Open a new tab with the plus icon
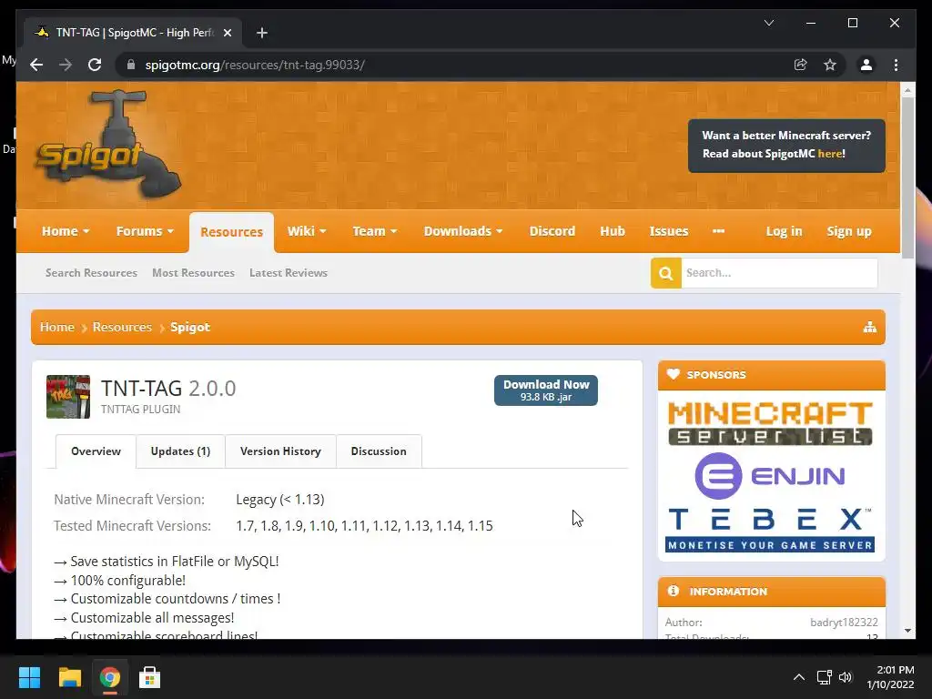The height and width of the screenshot is (699, 932). point(262,33)
